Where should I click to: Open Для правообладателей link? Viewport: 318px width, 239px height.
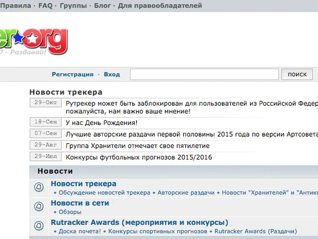(x=160, y=6)
